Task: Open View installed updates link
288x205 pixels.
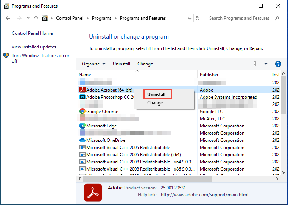Action: (34, 47)
